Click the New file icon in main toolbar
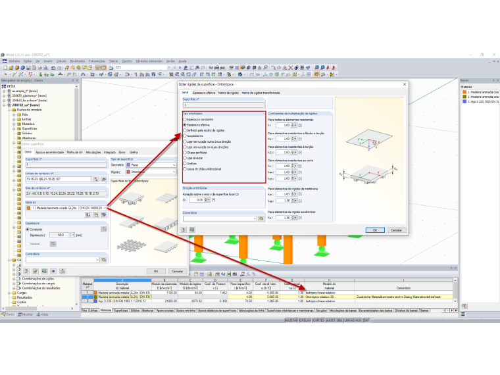Image resolution: width=500 pixels, height=375 pixels. coord(5,68)
